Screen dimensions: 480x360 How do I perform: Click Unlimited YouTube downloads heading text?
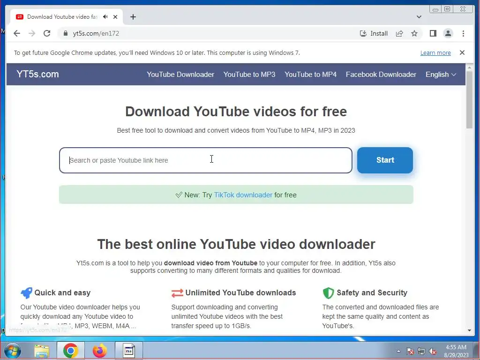[240, 292]
